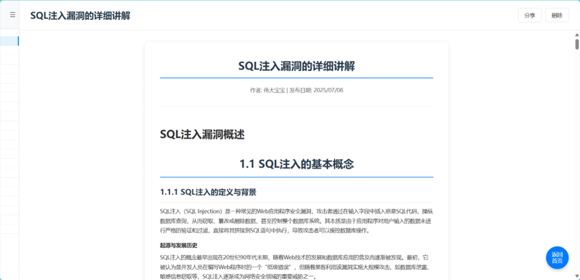Screen dimensions: 580x280
Task: Select the highlighted sidebar item
Action: tap(9, 41)
